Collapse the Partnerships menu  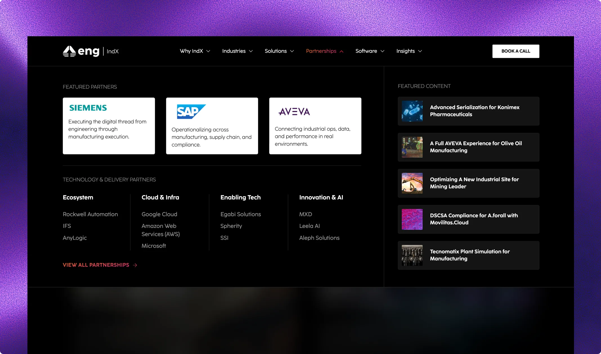click(324, 51)
